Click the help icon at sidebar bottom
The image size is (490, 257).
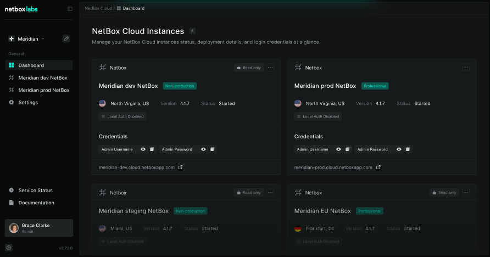click(9, 248)
